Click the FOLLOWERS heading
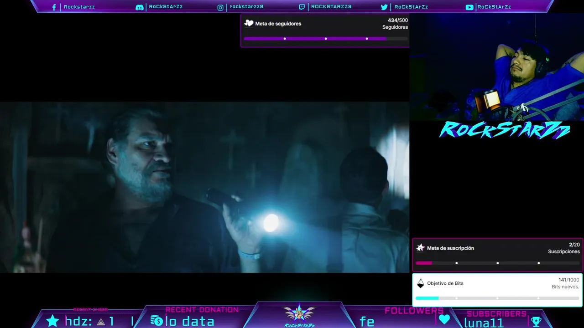This screenshot has width=584, height=328. point(414,311)
